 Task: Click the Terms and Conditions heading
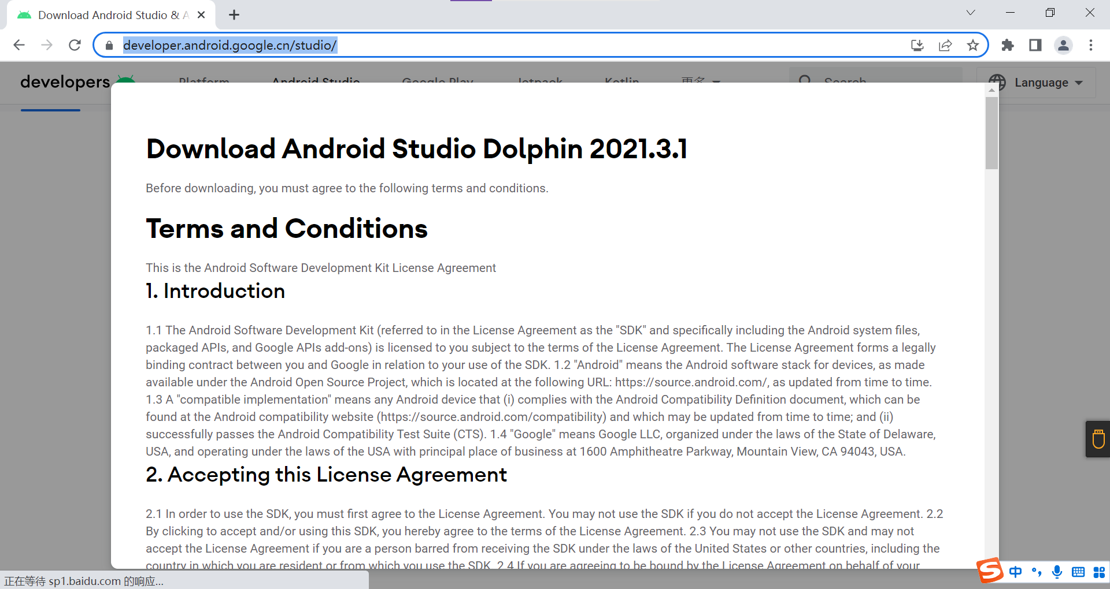(287, 229)
